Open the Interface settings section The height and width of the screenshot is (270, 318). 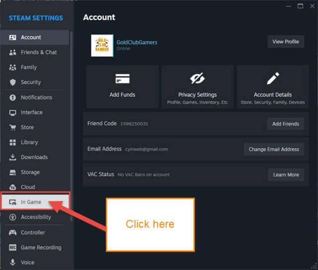pyautogui.click(x=35, y=112)
